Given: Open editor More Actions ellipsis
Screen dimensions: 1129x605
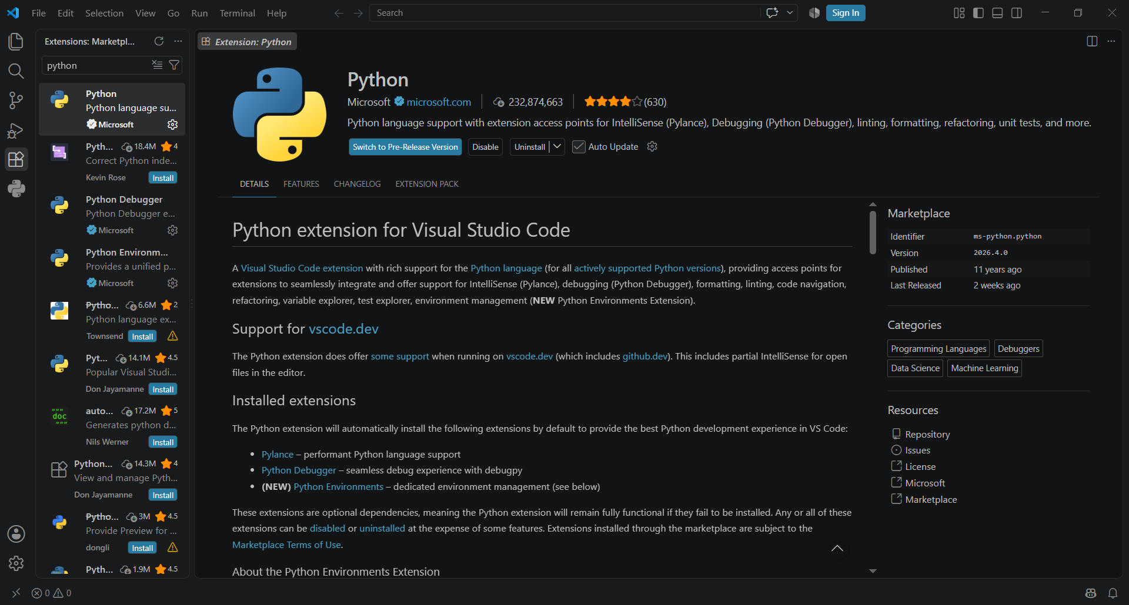Looking at the screenshot, I should click(1111, 41).
